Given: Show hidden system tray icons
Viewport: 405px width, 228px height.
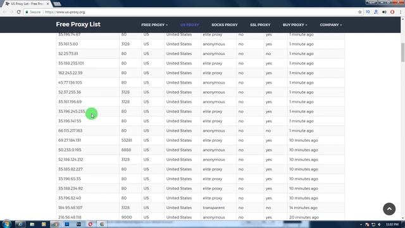Looking at the screenshot, I should [x=361, y=224].
